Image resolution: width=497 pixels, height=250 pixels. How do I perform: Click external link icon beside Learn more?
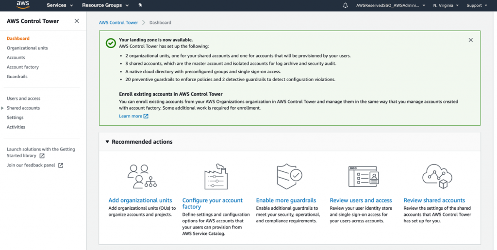(x=146, y=117)
